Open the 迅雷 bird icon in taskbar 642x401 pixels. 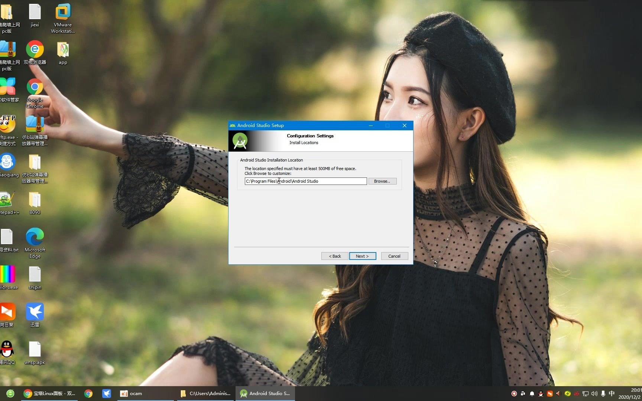(107, 394)
